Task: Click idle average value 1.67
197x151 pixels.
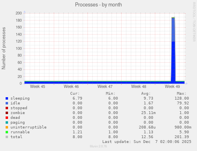Action: click(148, 103)
